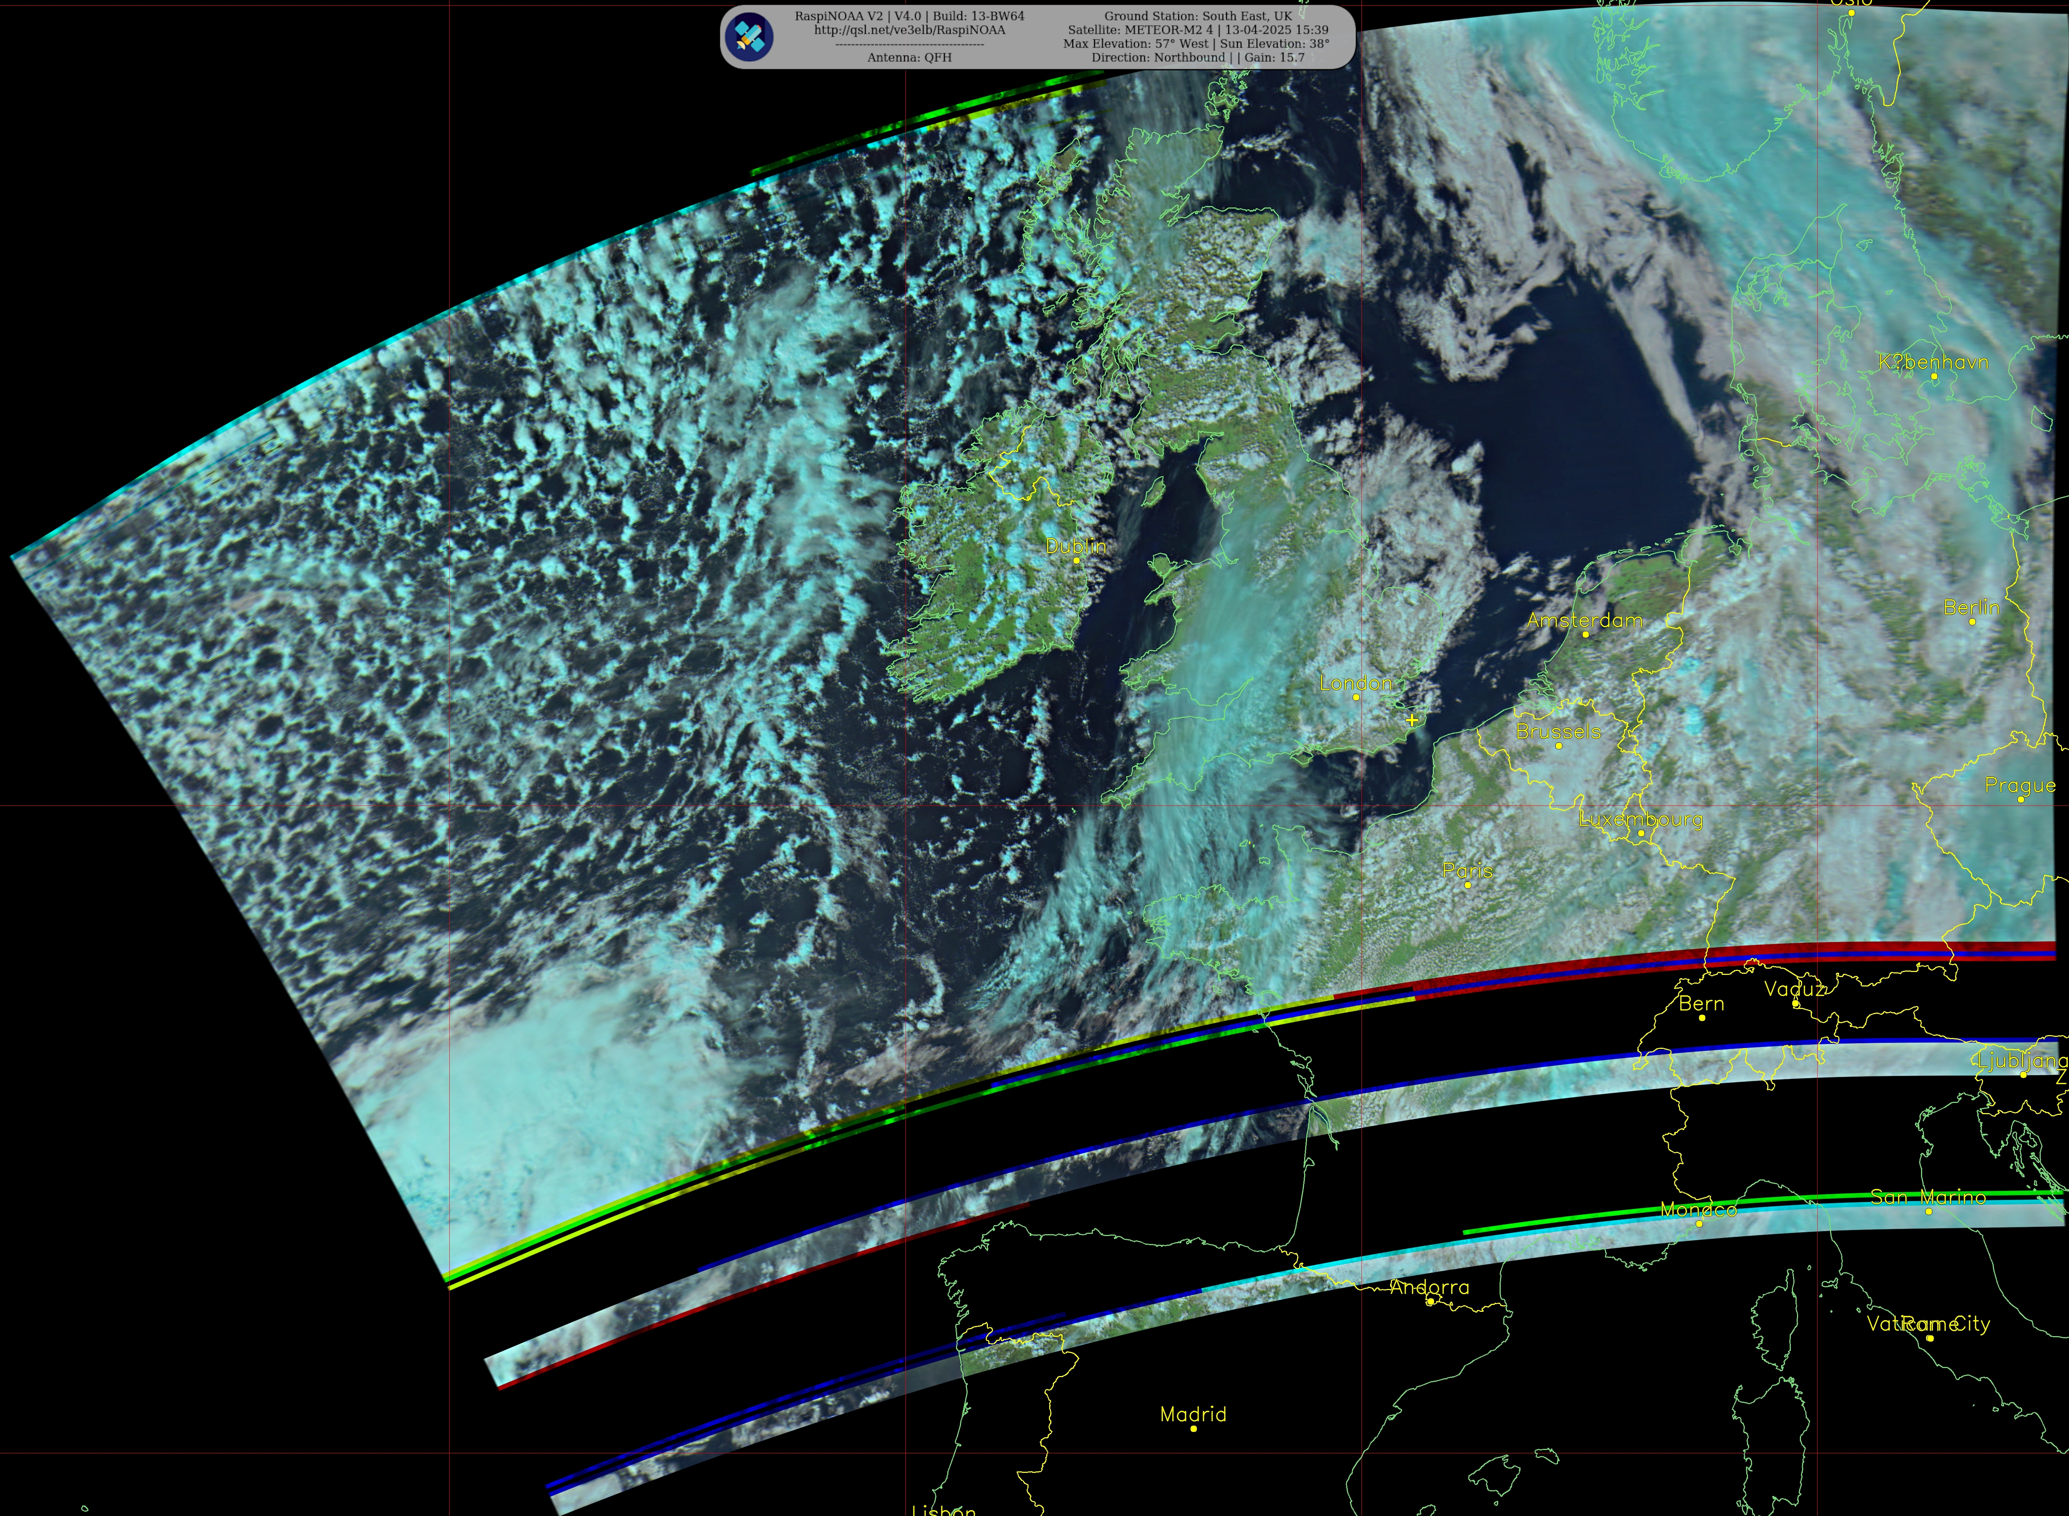The image size is (2069, 1516).
Task: Click the 'Satellite: METEOR-M2 4' line
Action: (1198, 30)
